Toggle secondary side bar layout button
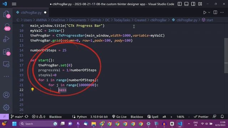The width and height of the screenshot is (228, 128). pos(193,4)
